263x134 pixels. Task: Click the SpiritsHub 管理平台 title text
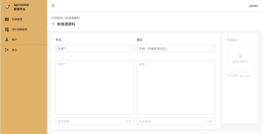click(x=21, y=7)
